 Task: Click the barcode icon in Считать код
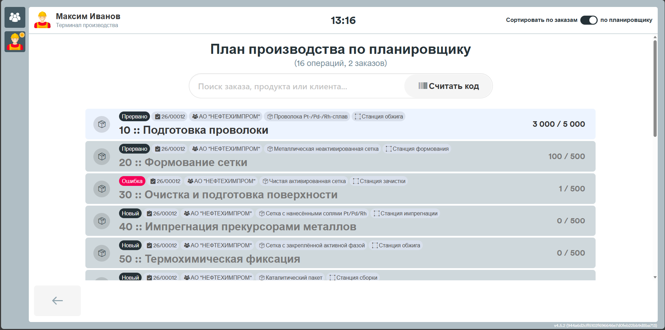click(423, 86)
